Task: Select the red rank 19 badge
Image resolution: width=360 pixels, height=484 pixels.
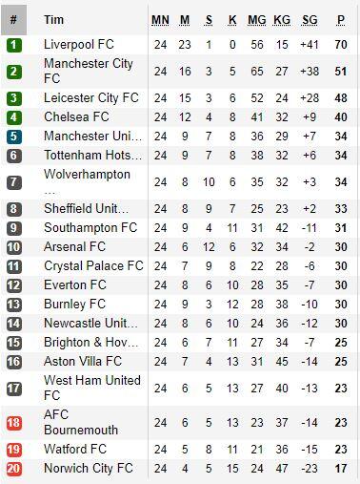Action: (14, 450)
